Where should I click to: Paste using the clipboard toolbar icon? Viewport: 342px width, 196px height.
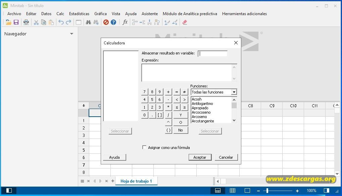tap(51, 22)
